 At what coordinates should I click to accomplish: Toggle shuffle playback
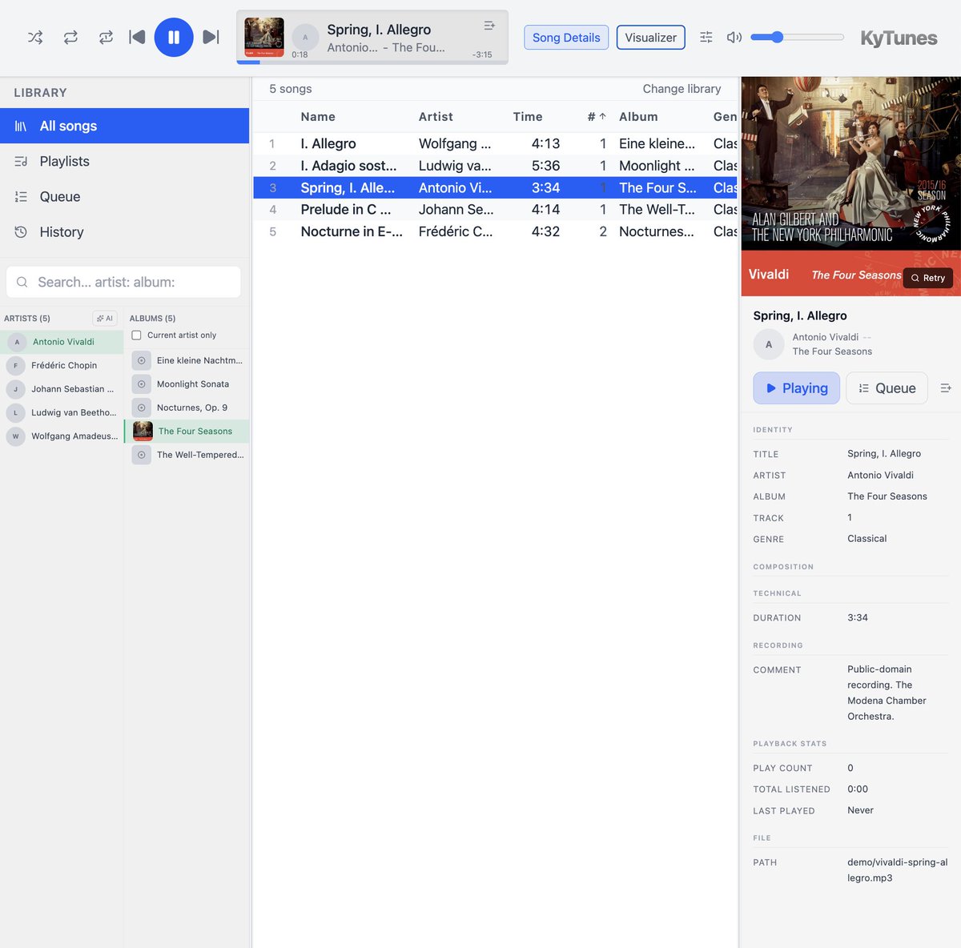pyautogui.click(x=35, y=37)
